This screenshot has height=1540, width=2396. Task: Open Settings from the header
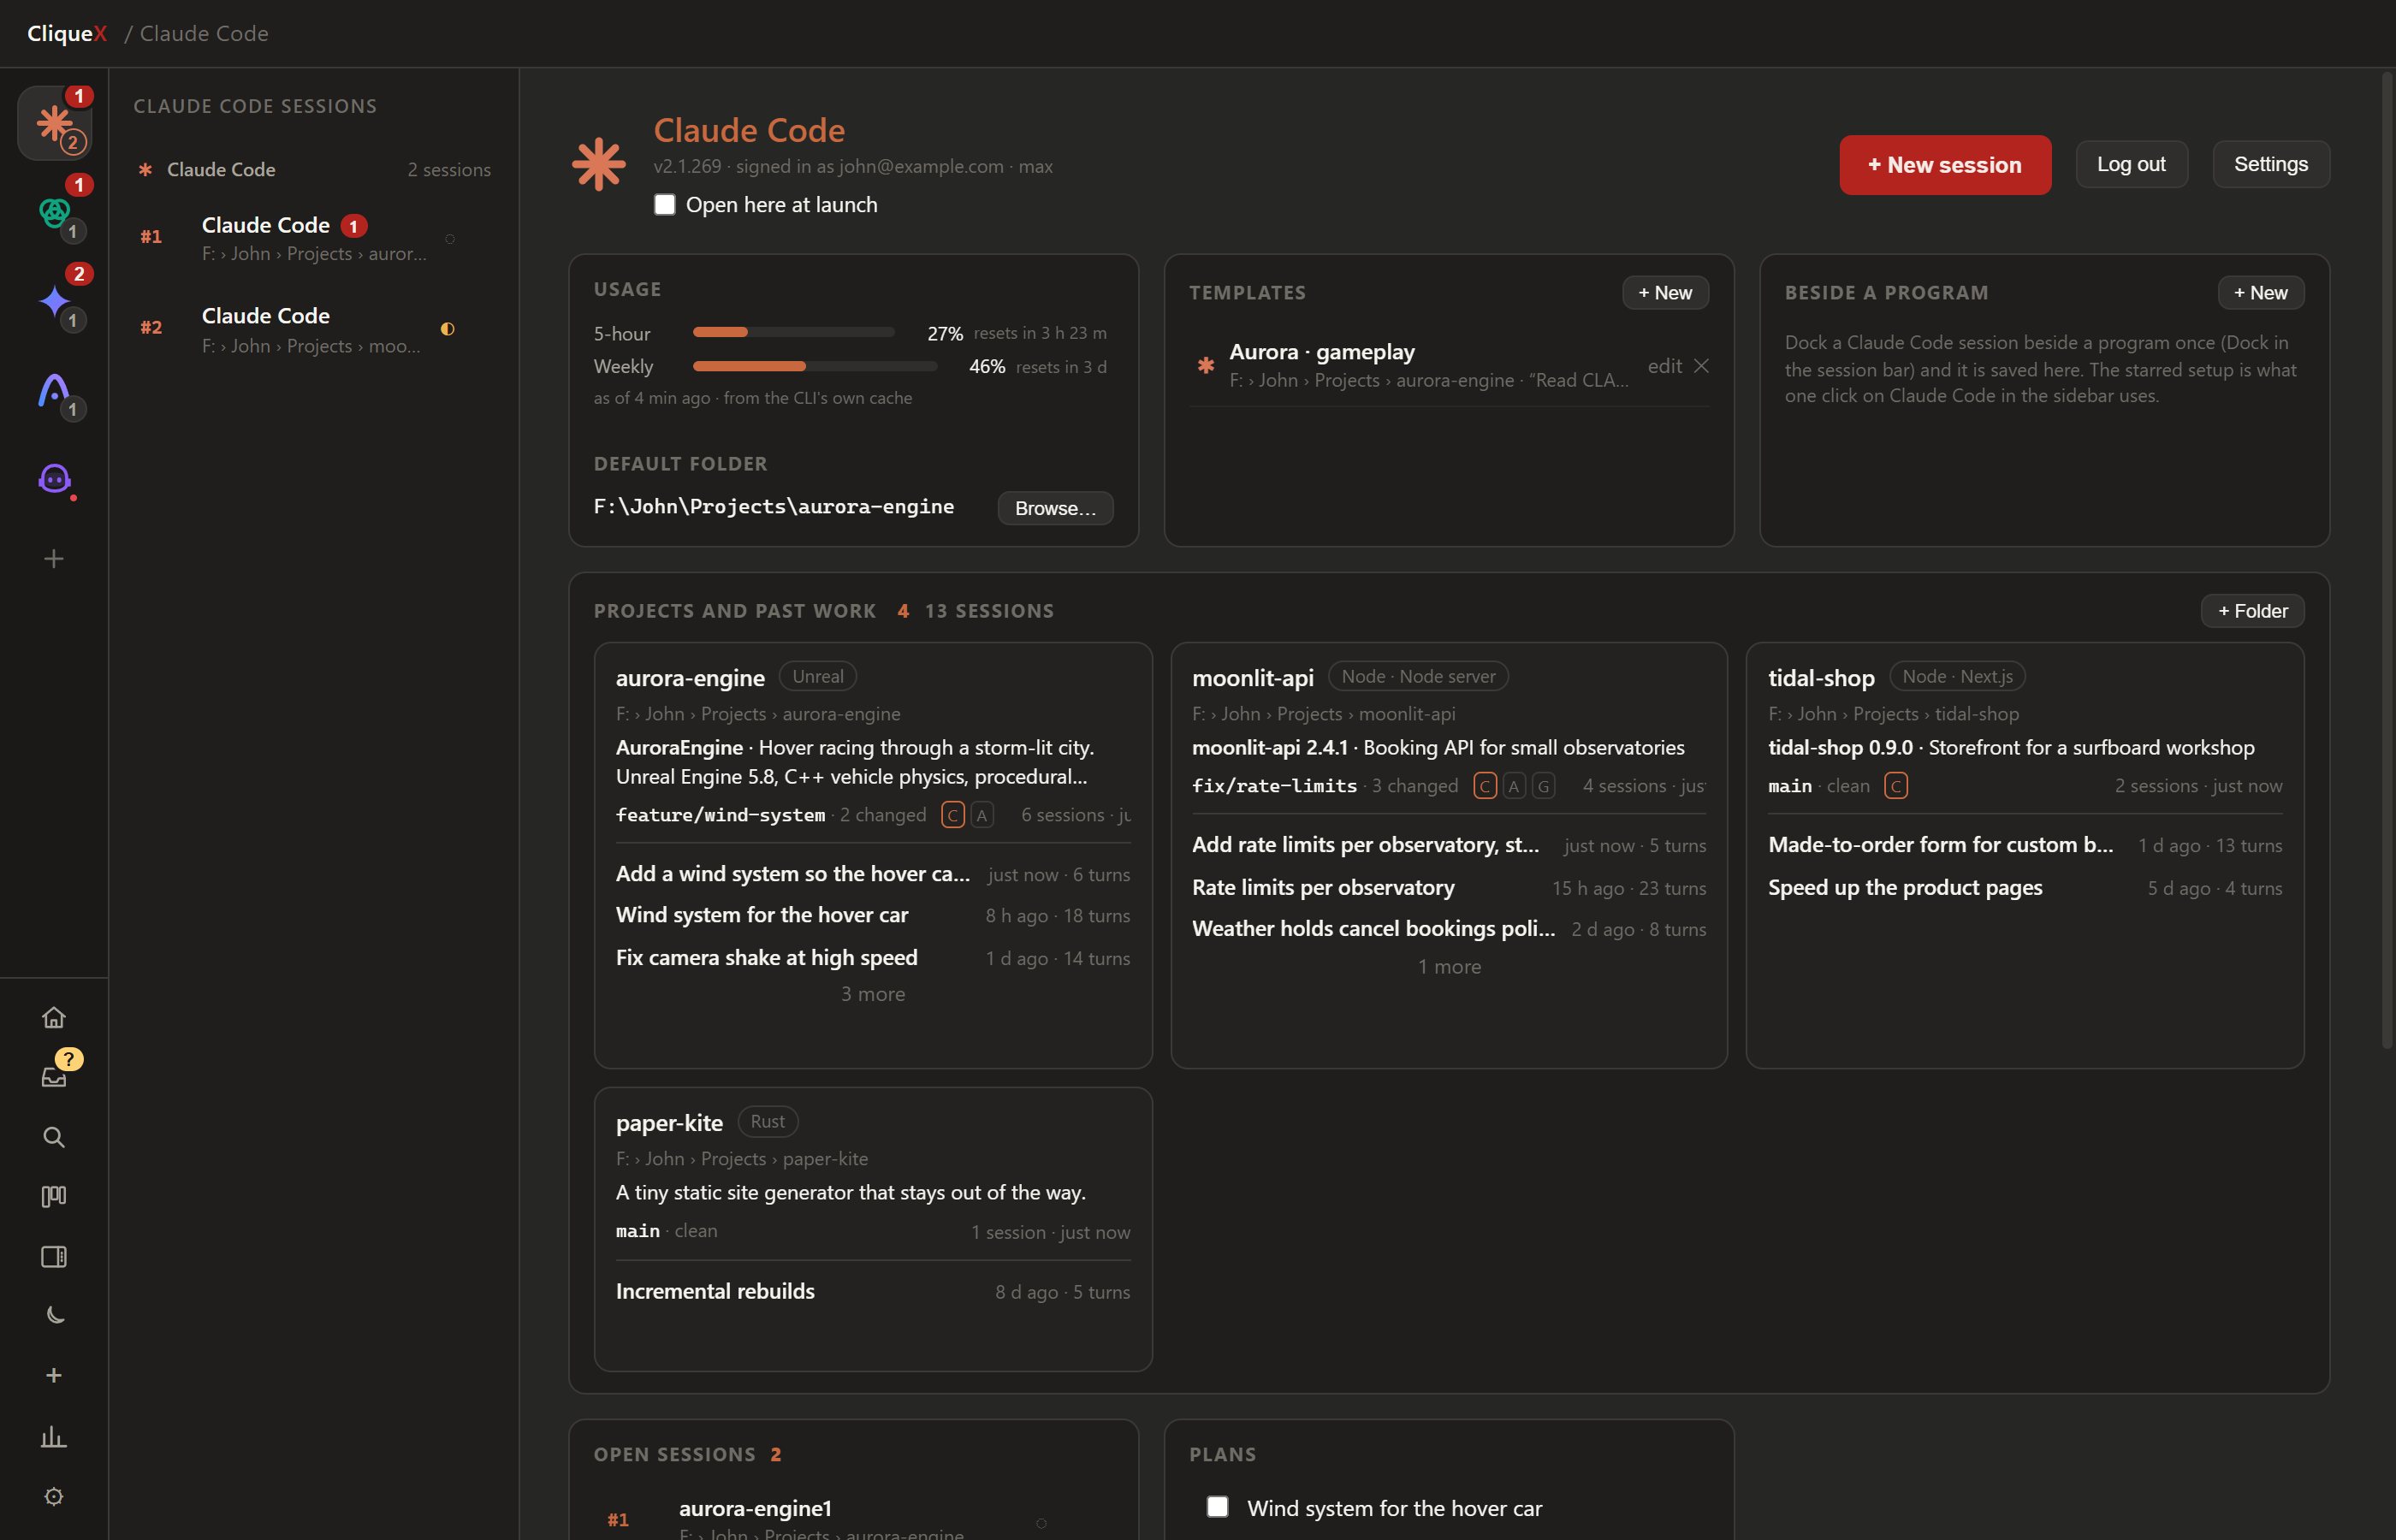pyautogui.click(x=2271, y=164)
